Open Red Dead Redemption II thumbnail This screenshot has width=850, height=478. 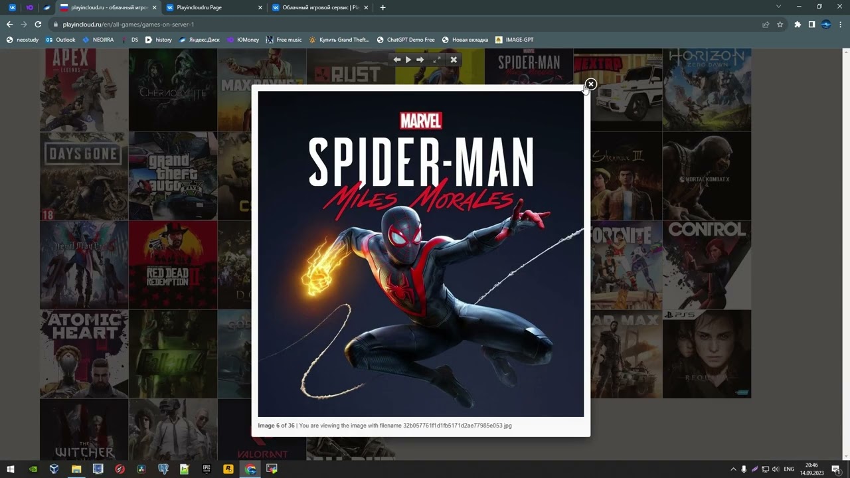click(x=173, y=265)
